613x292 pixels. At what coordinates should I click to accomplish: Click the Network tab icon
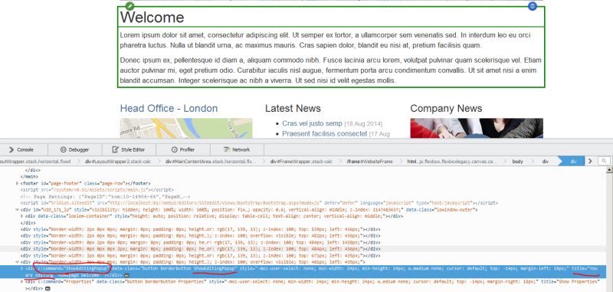(x=226, y=149)
